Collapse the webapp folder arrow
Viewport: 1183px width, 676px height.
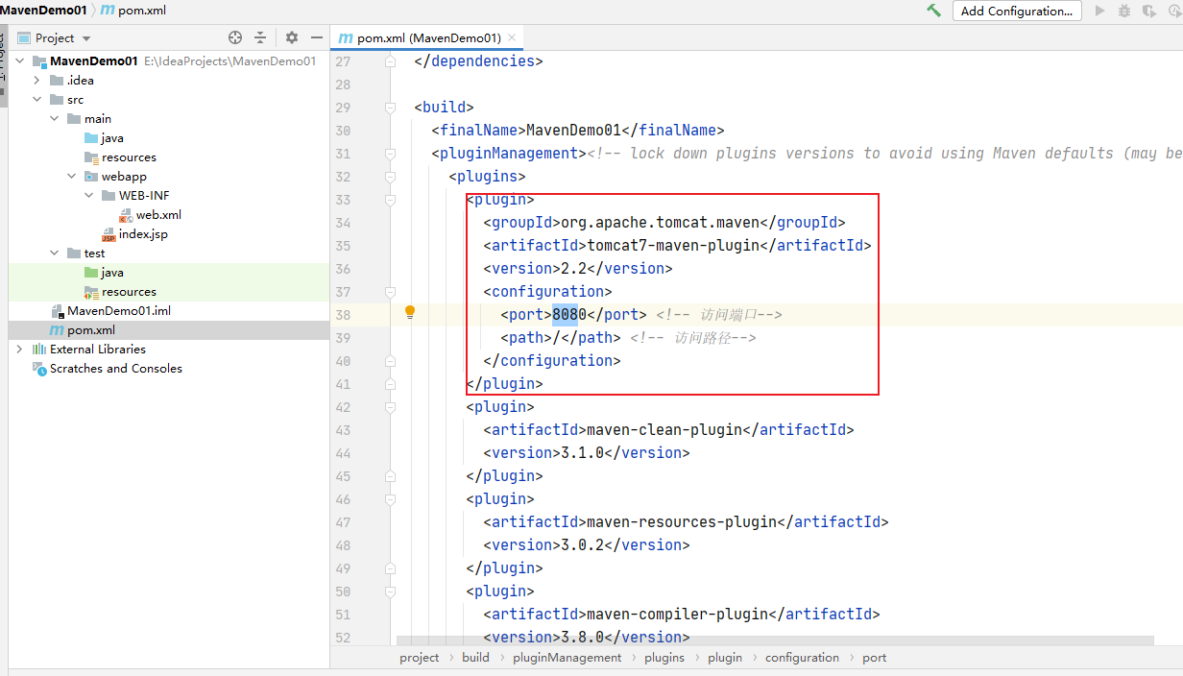72,176
